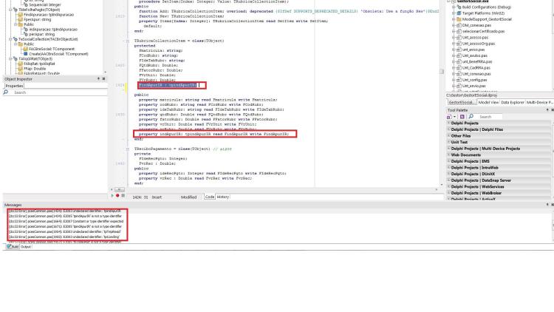
Task: Collapse the TIdeFolhaPagto(TObject) tree node
Action: coord(10,10)
